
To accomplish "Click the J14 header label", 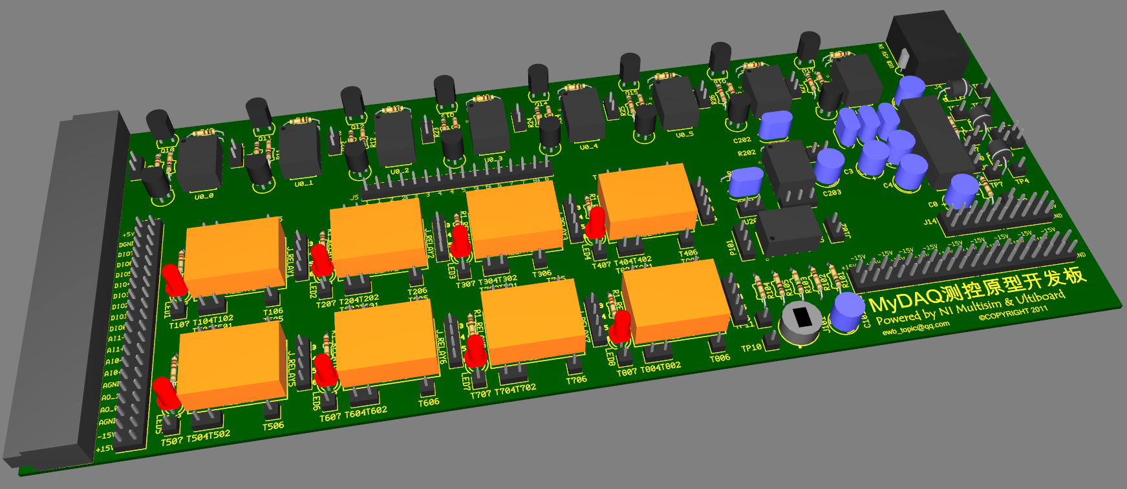I will click(x=930, y=222).
